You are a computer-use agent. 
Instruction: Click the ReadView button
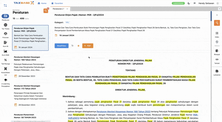point(61,46)
